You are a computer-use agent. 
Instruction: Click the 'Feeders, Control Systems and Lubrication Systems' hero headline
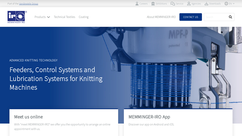click(x=56, y=79)
